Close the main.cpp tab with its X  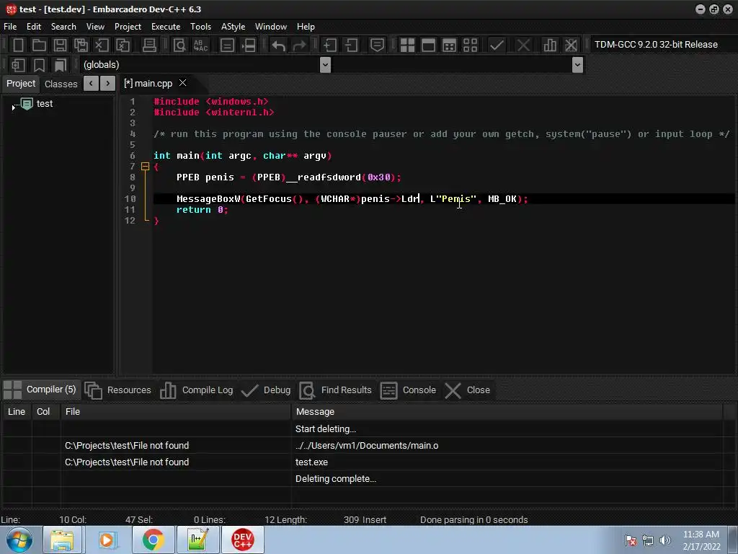(x=183, y=83)
